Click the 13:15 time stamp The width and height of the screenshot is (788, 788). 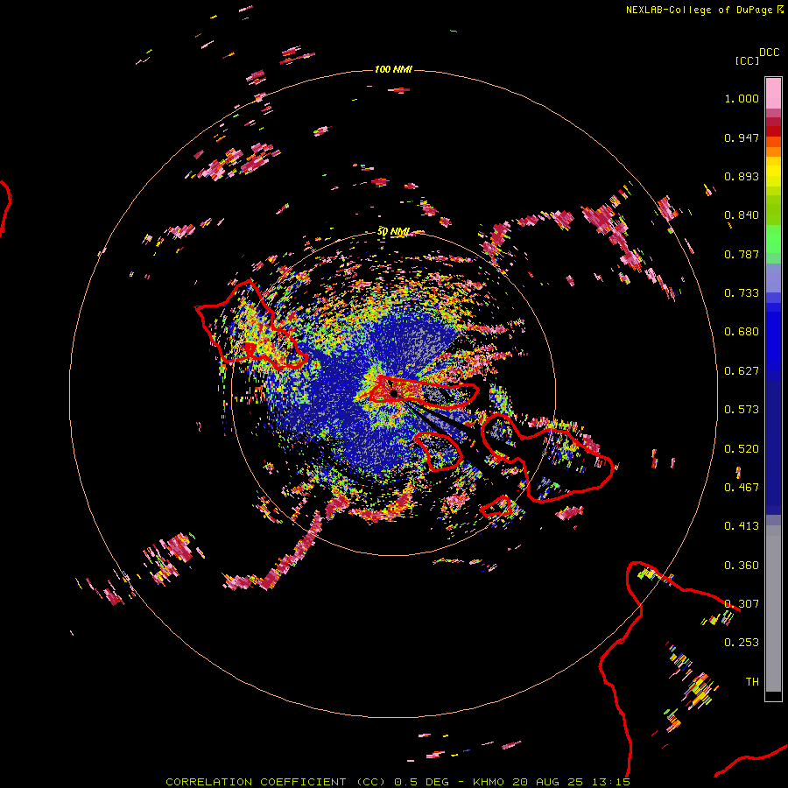(x=610, y=782)
